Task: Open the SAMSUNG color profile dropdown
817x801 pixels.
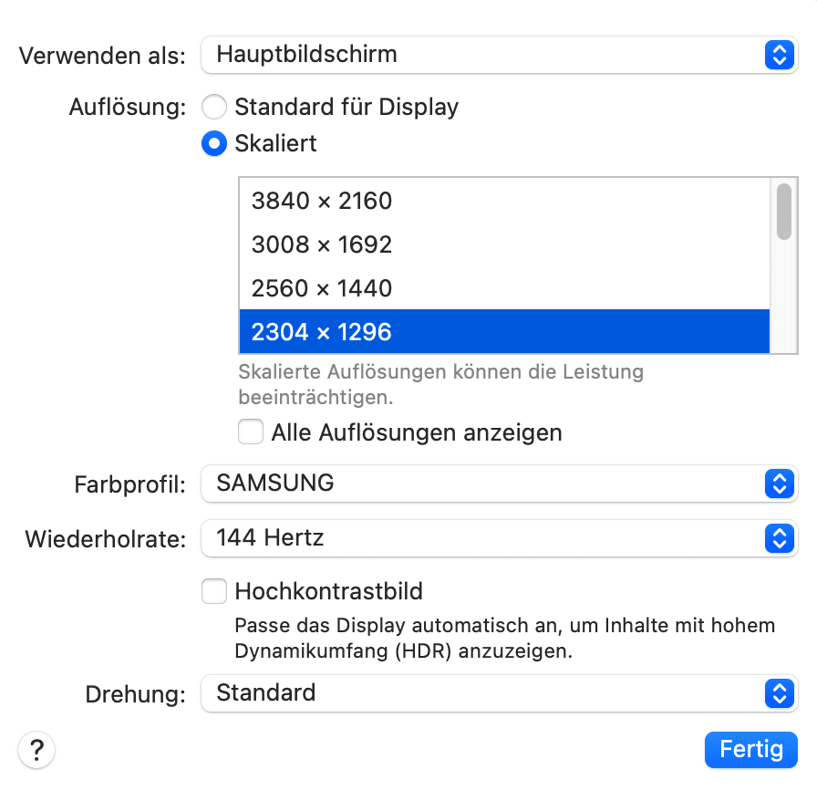Action: pos(483,484)
